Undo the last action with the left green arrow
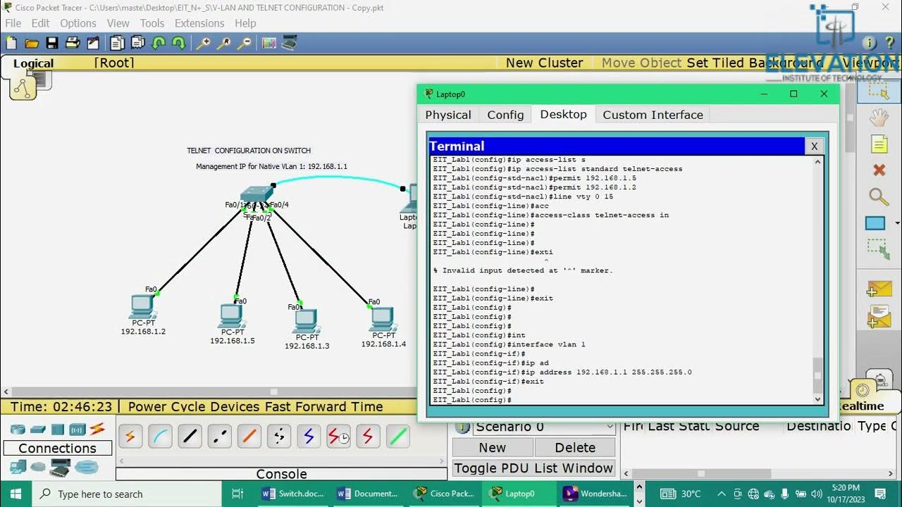 159,43
